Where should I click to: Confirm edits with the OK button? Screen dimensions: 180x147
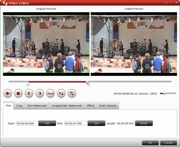tap(150, 143)
